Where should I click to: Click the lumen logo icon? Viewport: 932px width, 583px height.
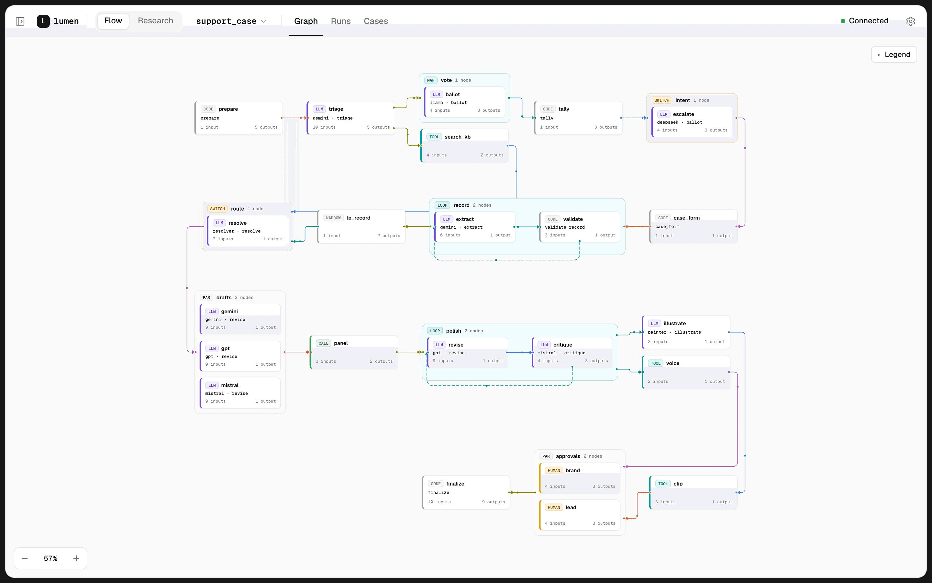coord(43,21)
